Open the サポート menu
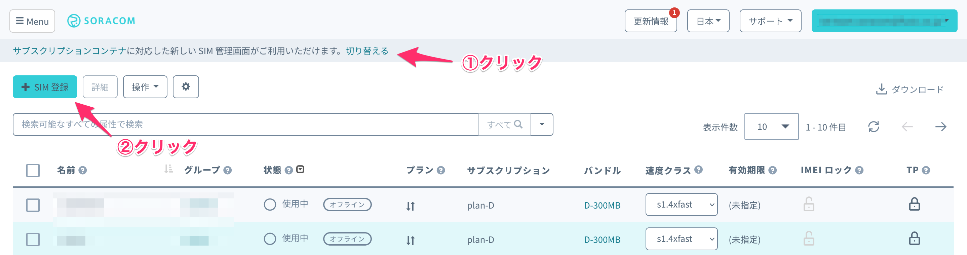967x255 pixels. 770,21
